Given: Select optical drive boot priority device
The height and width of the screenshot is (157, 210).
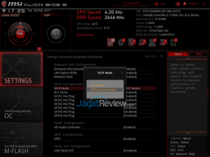Looking at the screenshot, I should pyautogui.click(x=121, y=42).
